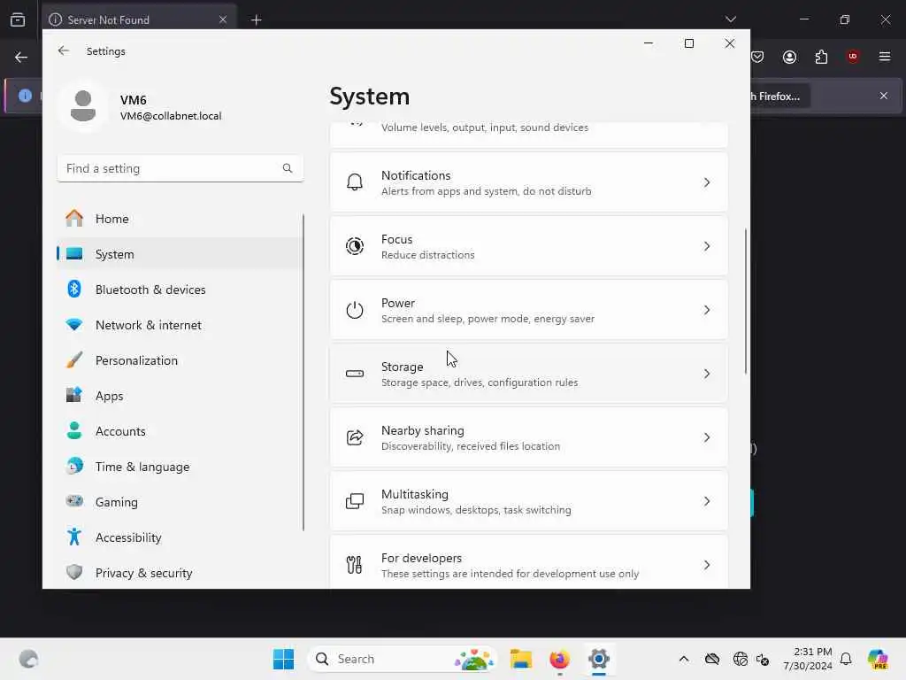
Task: Click the Network & internet wifi icon
Action: 74,325
